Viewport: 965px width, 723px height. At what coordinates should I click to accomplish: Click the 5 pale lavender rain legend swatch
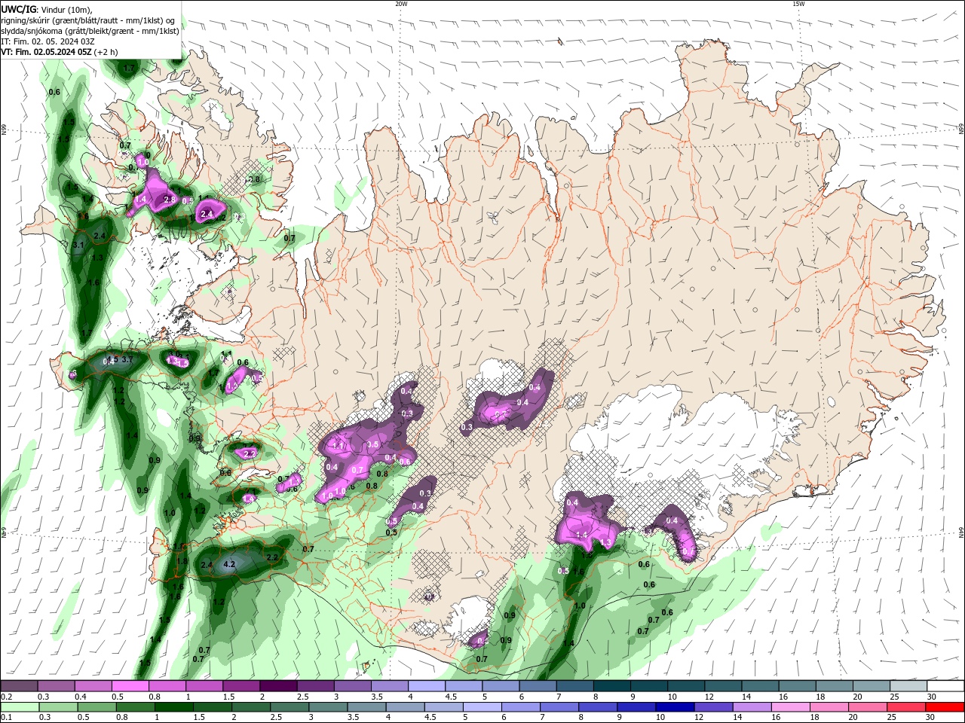coord(482,707)
